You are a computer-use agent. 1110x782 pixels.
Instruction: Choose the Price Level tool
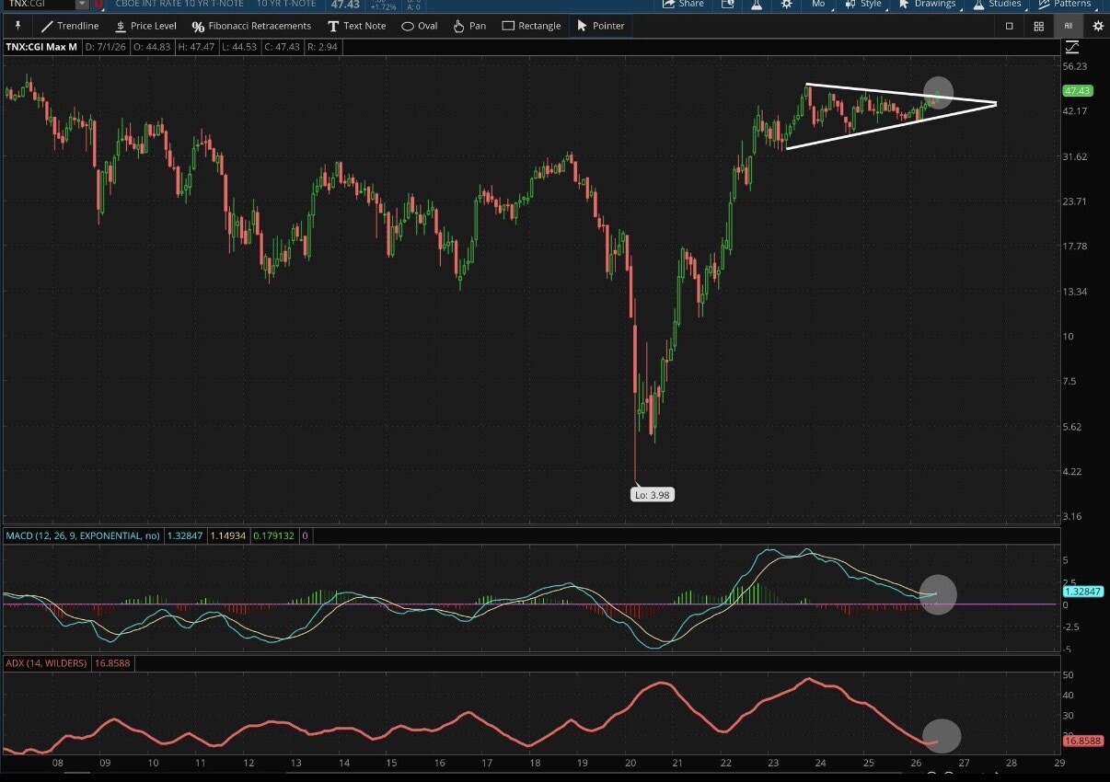click(145, 26)
